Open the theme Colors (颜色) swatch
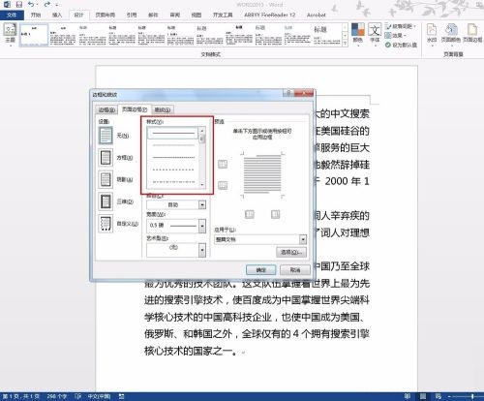 pos(357,33)
